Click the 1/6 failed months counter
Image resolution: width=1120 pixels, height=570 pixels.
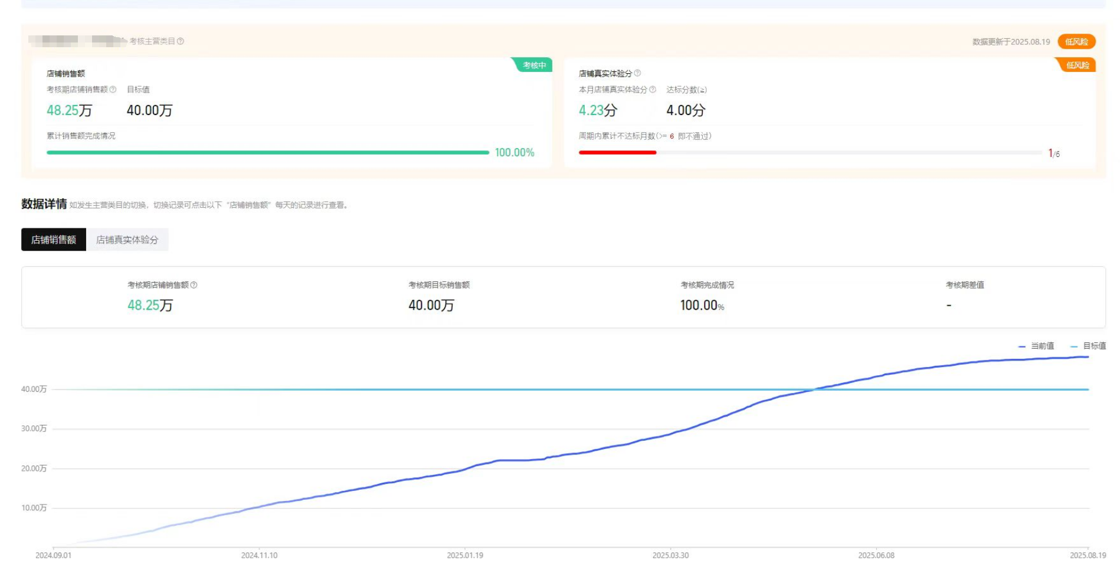(1054, 154)
